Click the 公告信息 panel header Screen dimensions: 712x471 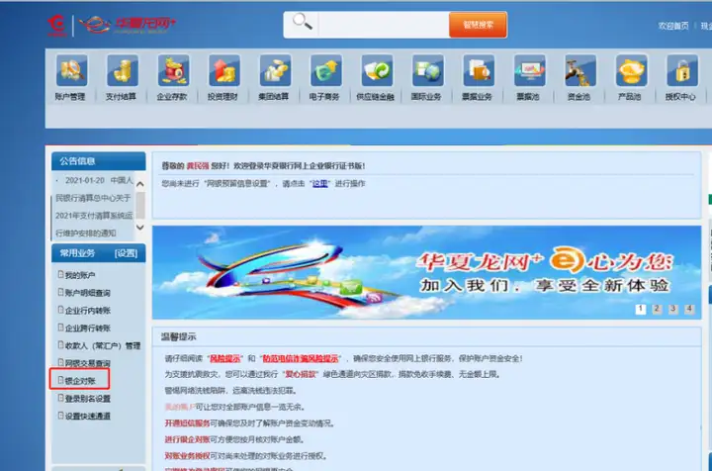99,160
